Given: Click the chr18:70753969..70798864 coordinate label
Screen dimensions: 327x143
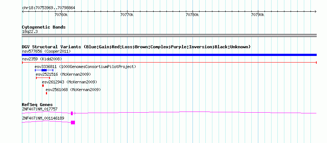Looking at the screenshot, I should (48, 8).
